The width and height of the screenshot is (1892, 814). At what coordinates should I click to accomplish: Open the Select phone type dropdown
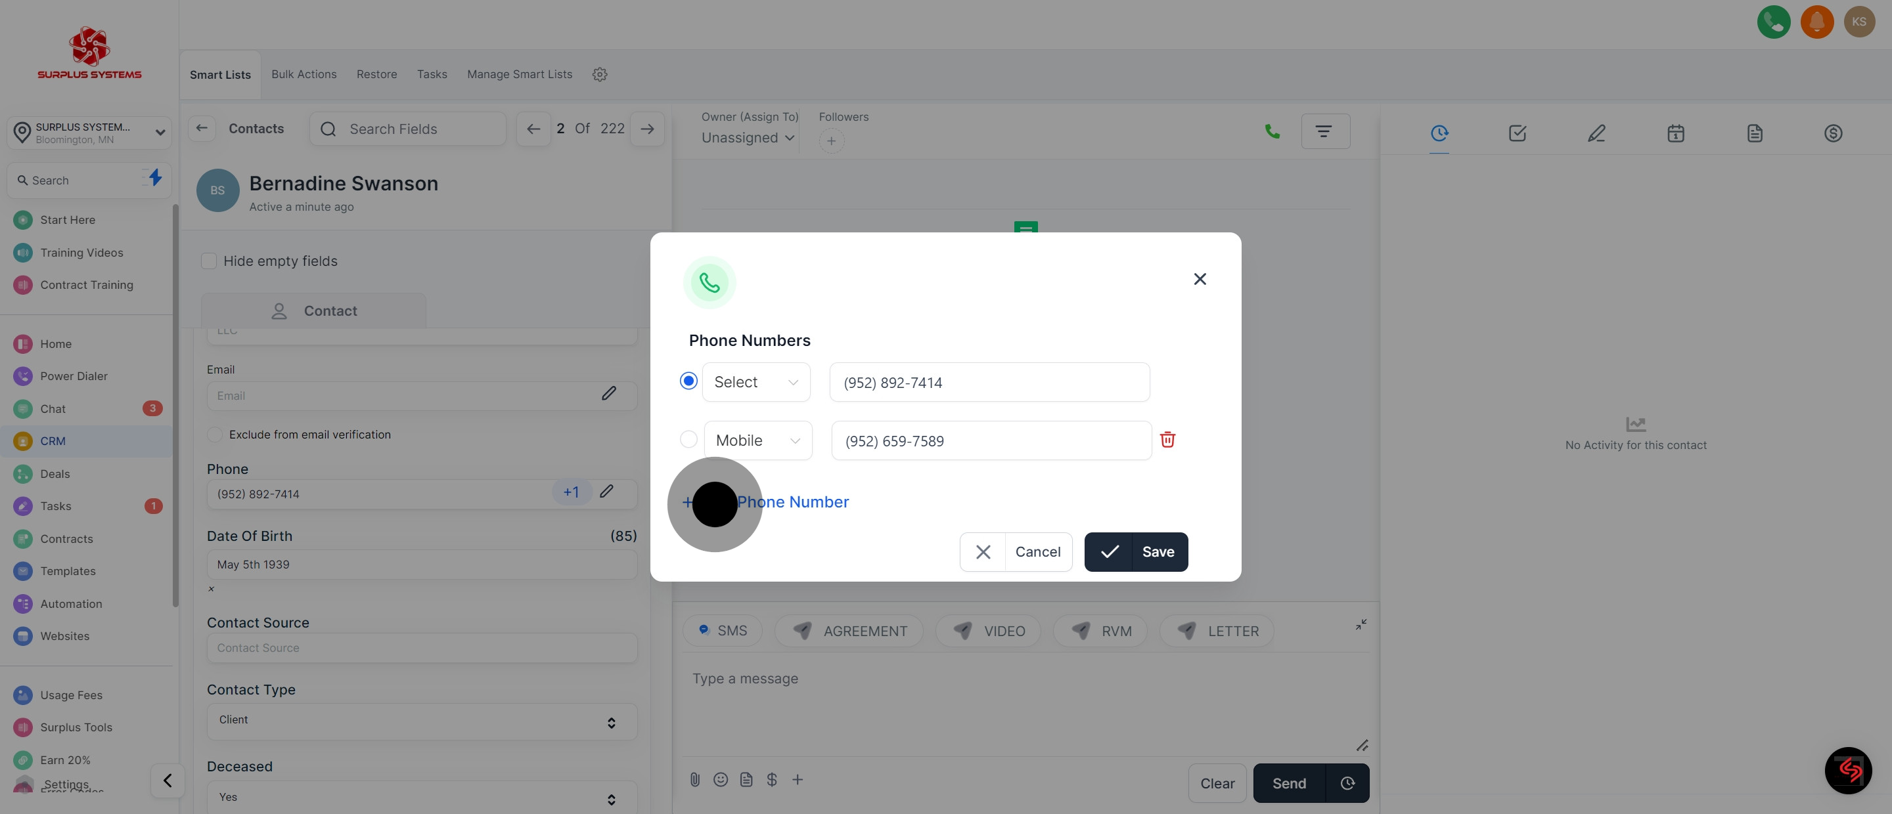coord(755,383)
